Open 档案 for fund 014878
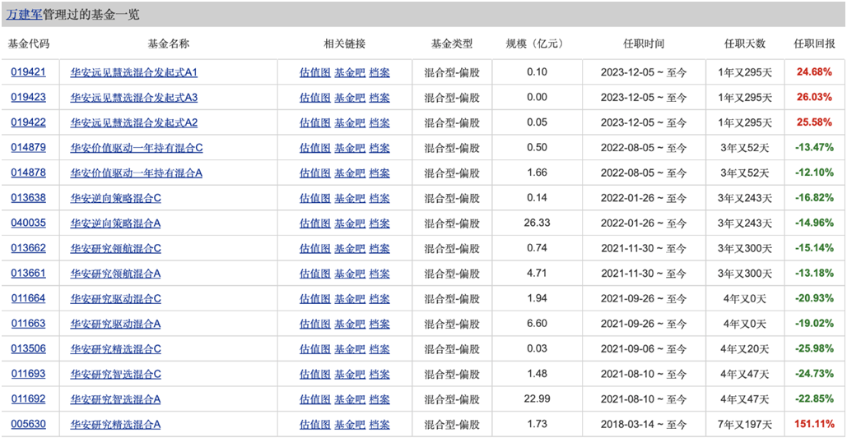The image size is (847, 442). coord(379,173)
